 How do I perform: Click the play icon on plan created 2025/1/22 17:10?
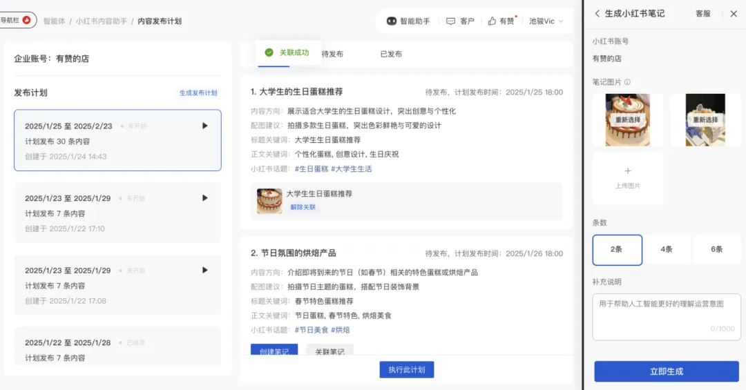coord(204,198)
